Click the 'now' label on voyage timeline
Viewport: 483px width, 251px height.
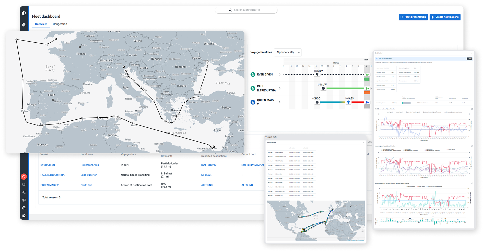366,60
